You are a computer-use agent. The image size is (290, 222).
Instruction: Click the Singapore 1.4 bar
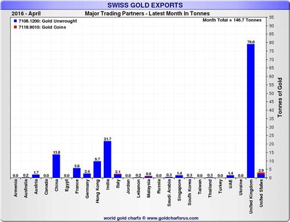pyautogui.click(x=179, y=177)
